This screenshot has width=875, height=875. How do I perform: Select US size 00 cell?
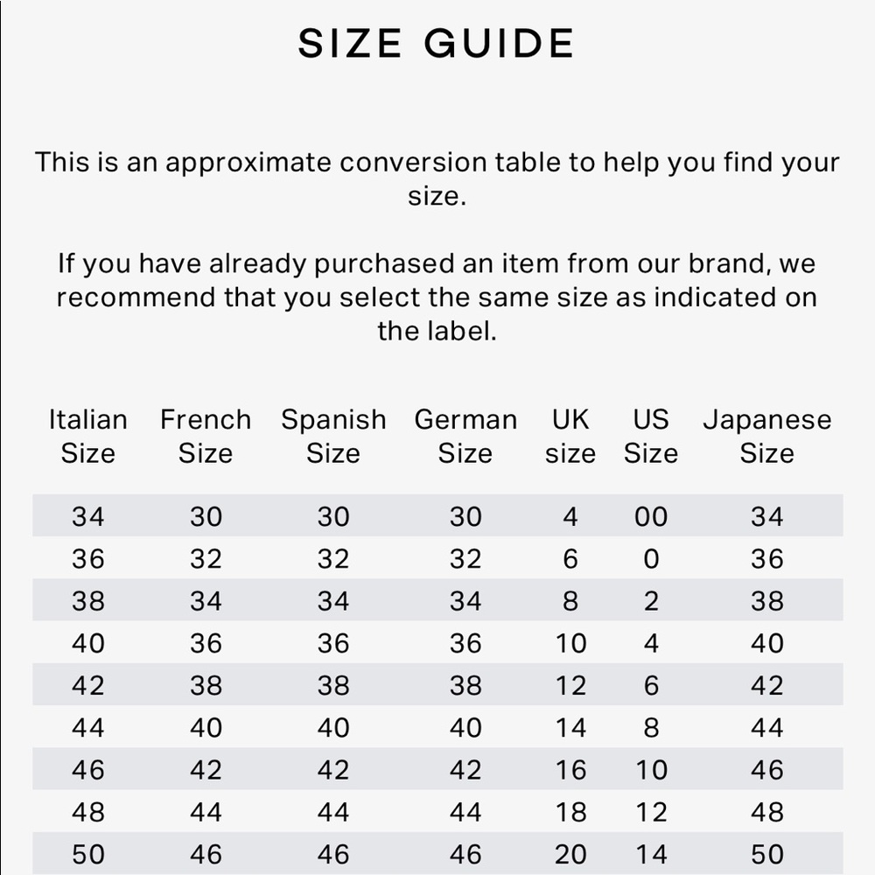(651, 516)
